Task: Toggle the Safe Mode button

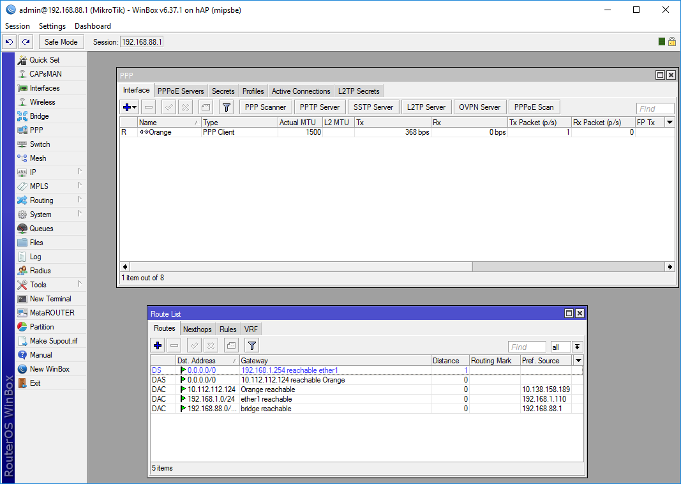Action: pos(61,42)
